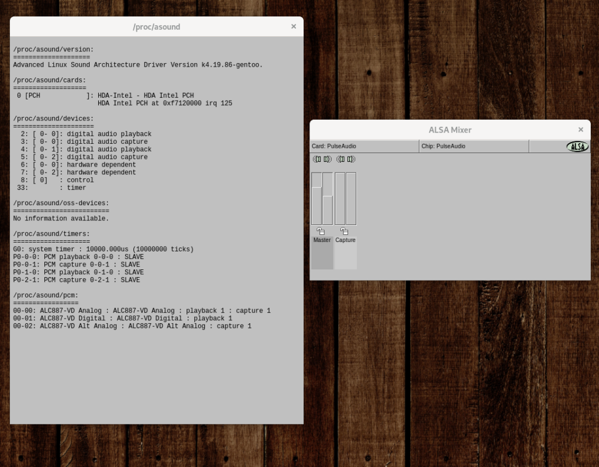Click the 'P0-0-1: PCM capture' timer line
Screen dimensions: 599x467
[77, 264]
